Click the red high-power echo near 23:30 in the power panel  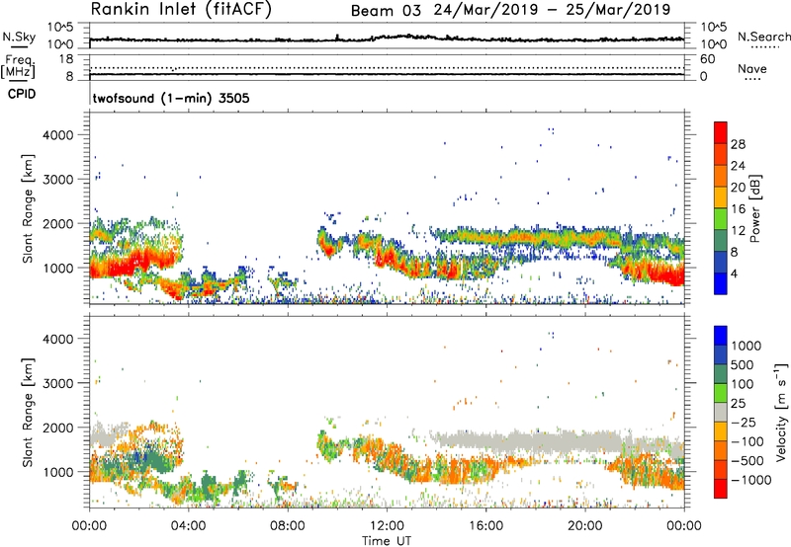(x=668, y=276)
